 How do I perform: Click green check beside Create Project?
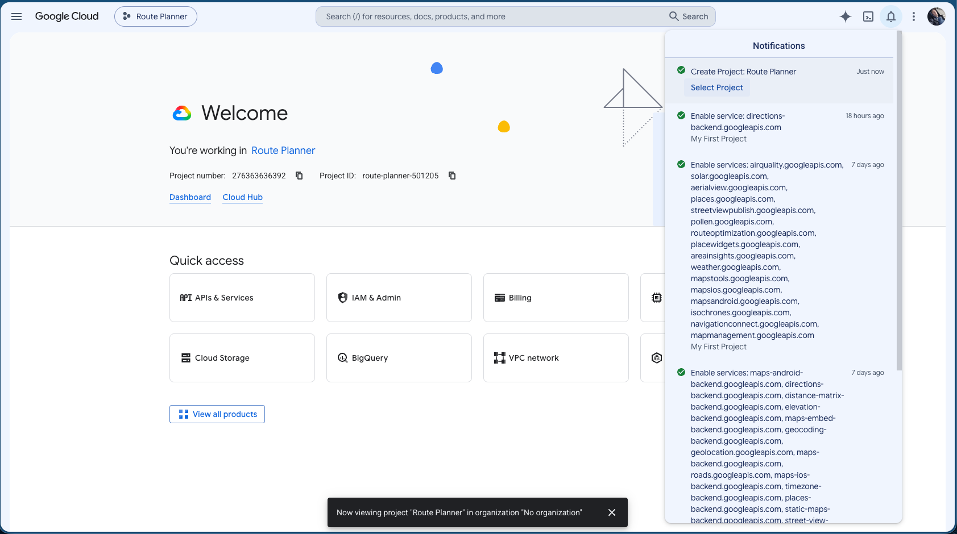pos(681,70)
